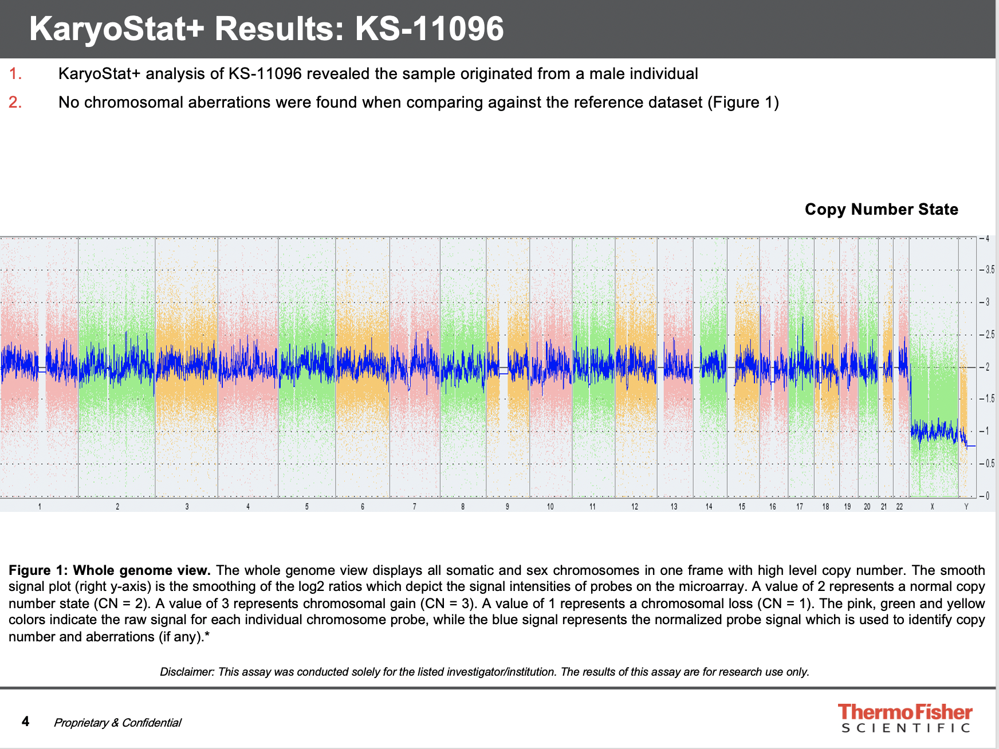Click the y-axis value 3

tap(988, 302)
